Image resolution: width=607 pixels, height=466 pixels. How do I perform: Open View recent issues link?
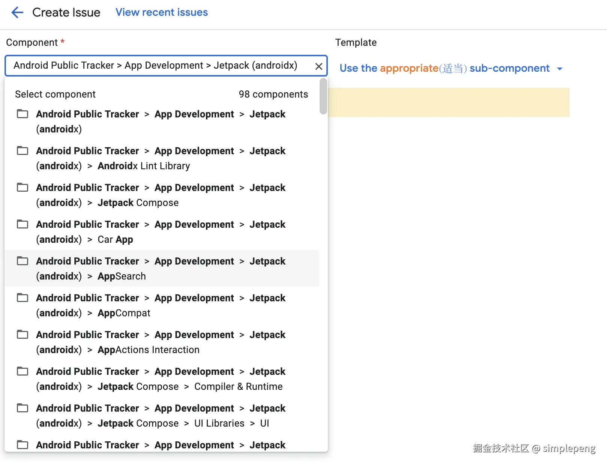pos(161,12)
